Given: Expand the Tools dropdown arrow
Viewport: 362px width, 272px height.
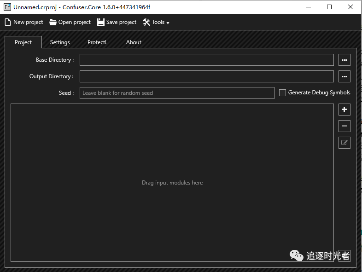Looking at the screenshot, I should (x=168, y=23).
